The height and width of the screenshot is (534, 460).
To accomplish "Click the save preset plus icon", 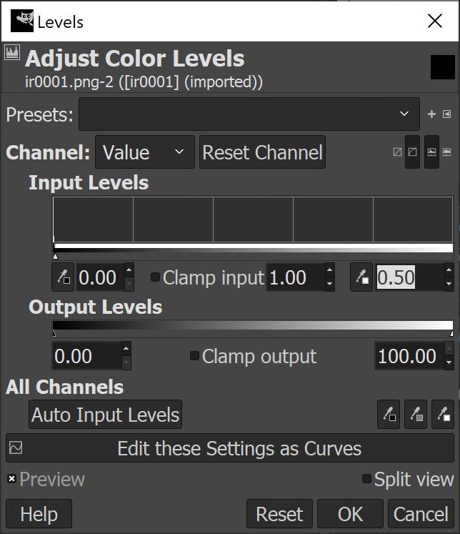I will pos(431,114).
